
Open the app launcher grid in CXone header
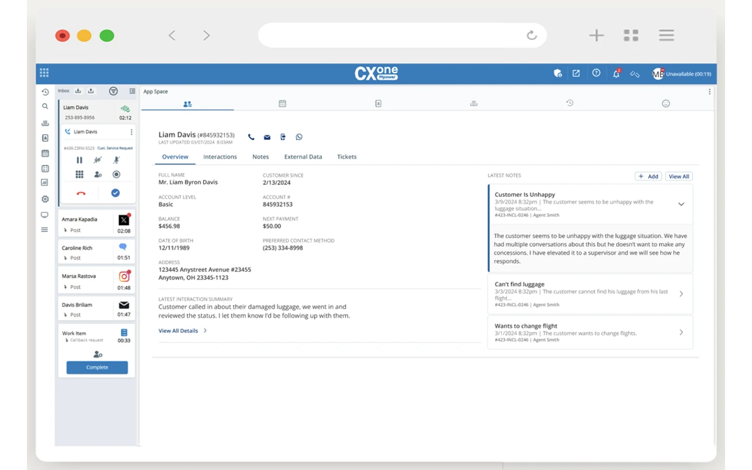coord(44,73)
